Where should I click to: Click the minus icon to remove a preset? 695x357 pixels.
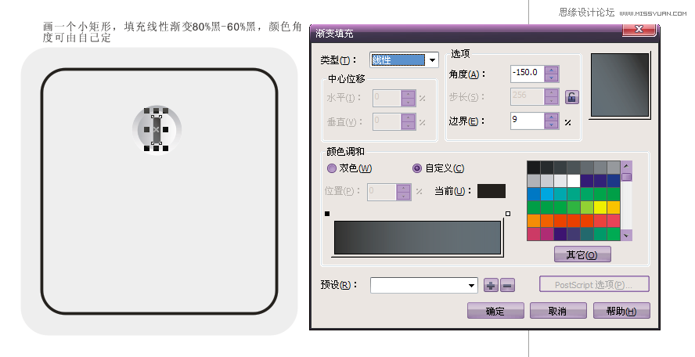tap(506, 285)
